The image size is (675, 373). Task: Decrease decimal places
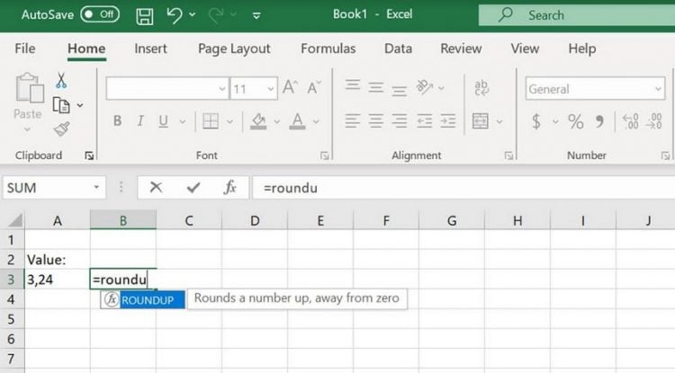tap(654, 121)
